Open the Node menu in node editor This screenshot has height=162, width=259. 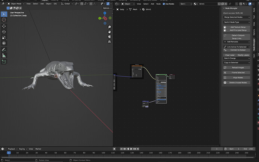(158, 4)
